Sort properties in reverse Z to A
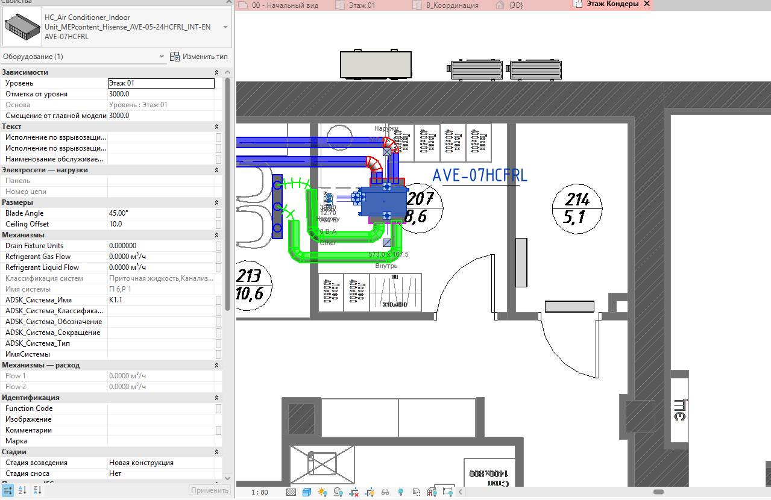Screen dimensions: 771x500 pos(37,490)
